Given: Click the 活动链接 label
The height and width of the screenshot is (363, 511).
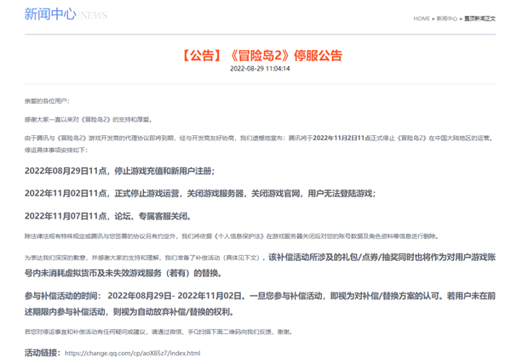Looking at the screenshot, I should (43, 353).
